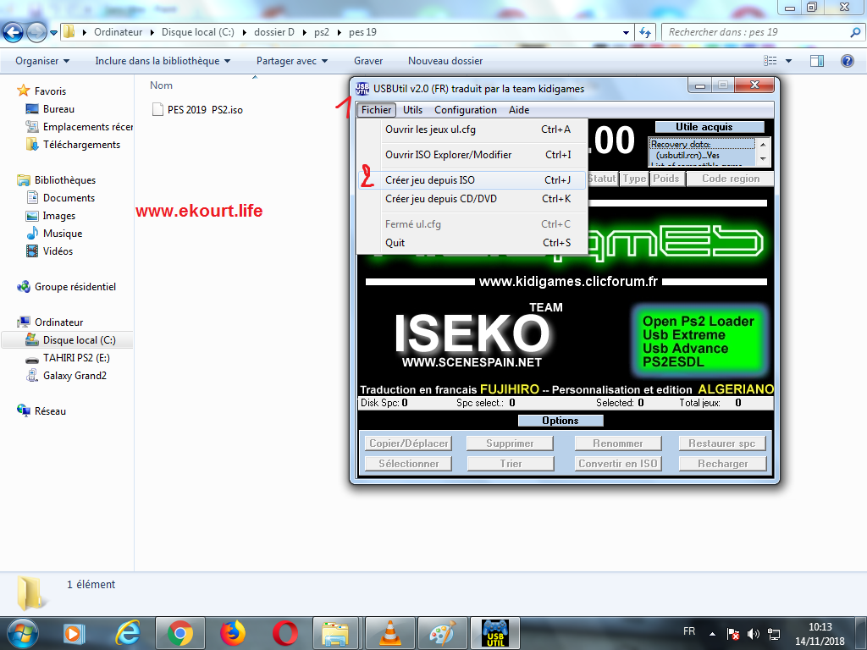Open Explorer help
Screen dimensions: 867x650
pos(847,61)
